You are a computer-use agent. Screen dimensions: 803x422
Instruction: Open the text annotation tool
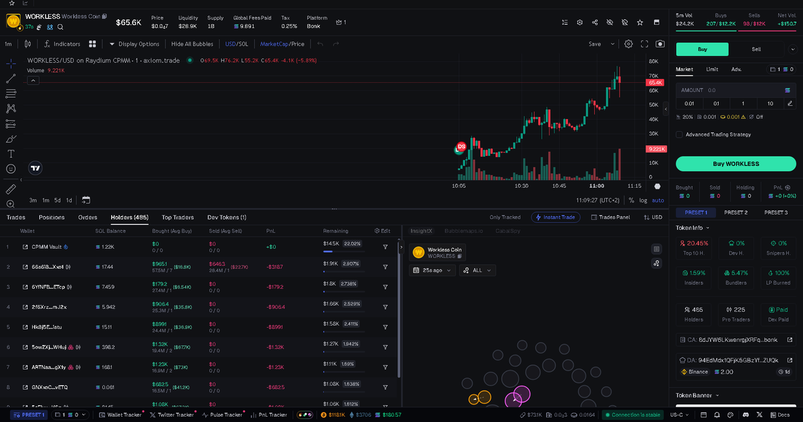click(11, 154)
